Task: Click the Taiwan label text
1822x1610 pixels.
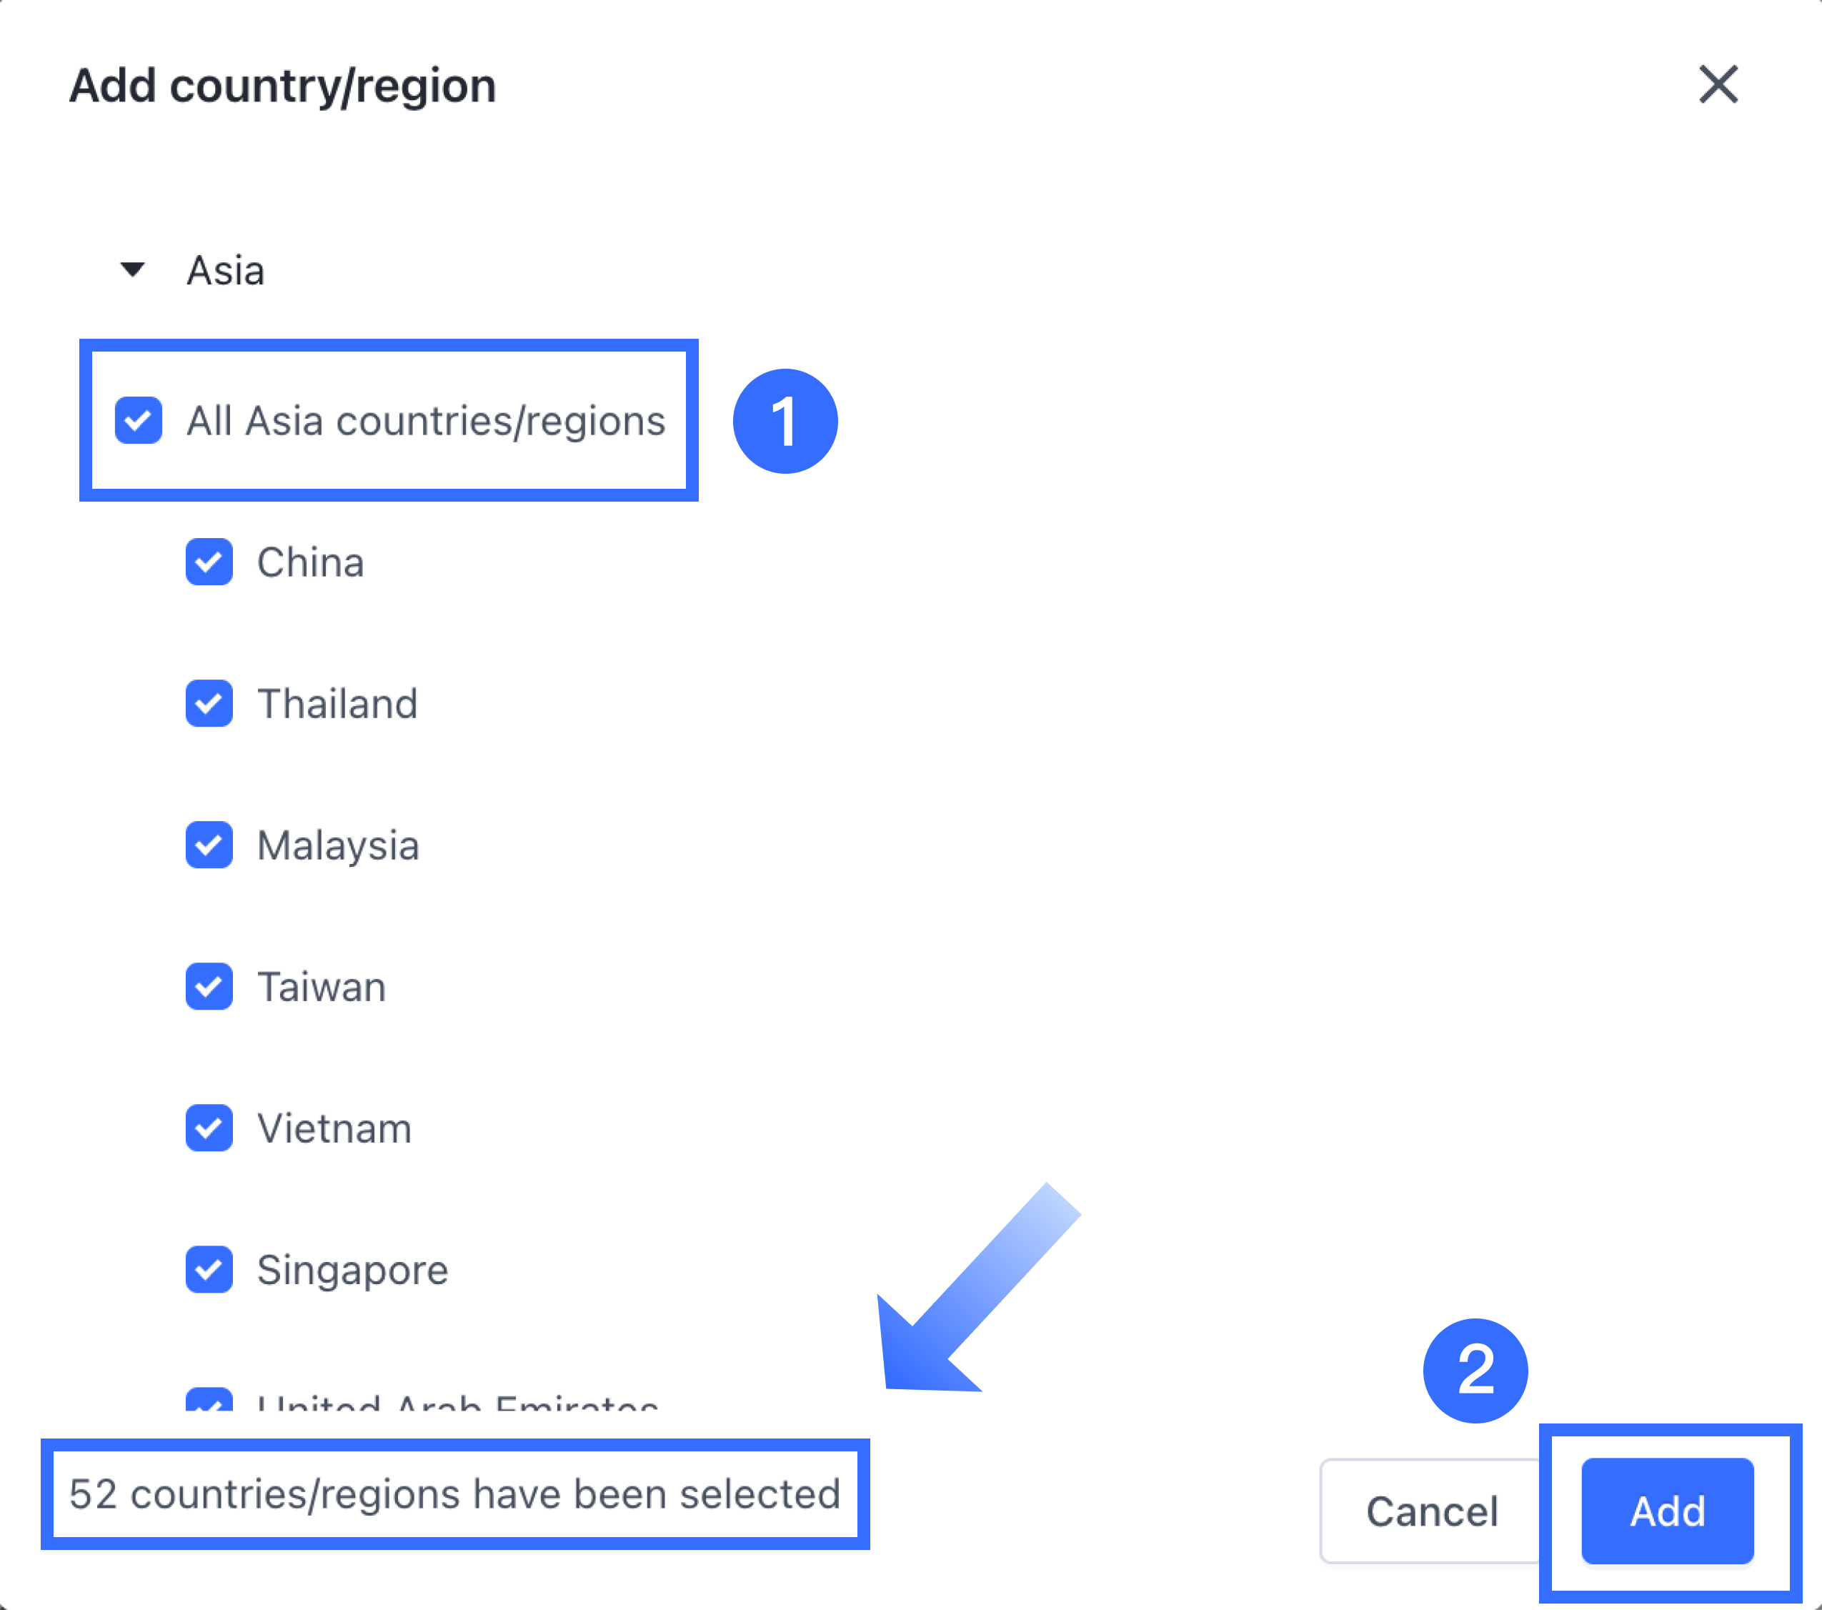Action: [x=321, y=987]
